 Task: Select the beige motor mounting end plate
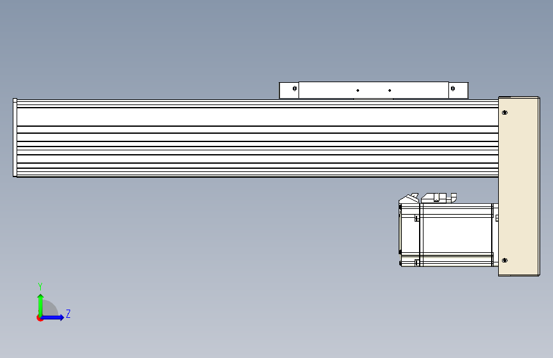pyautogui.click(x=519, y=186)
